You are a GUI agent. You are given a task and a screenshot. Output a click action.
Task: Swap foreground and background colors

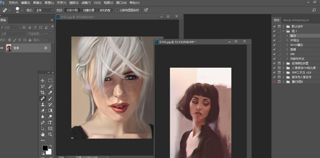pos(51,146)
